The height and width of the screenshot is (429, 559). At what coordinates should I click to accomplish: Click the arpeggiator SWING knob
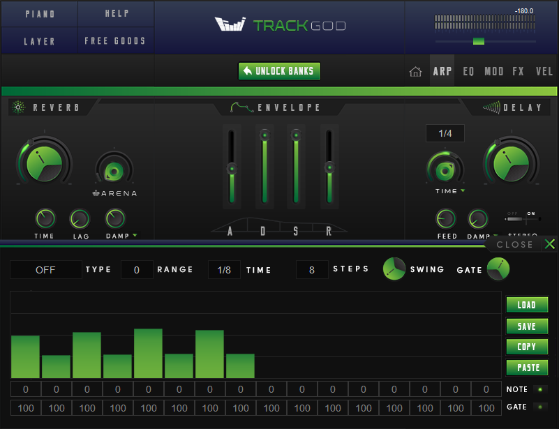(x=394, y=269)
